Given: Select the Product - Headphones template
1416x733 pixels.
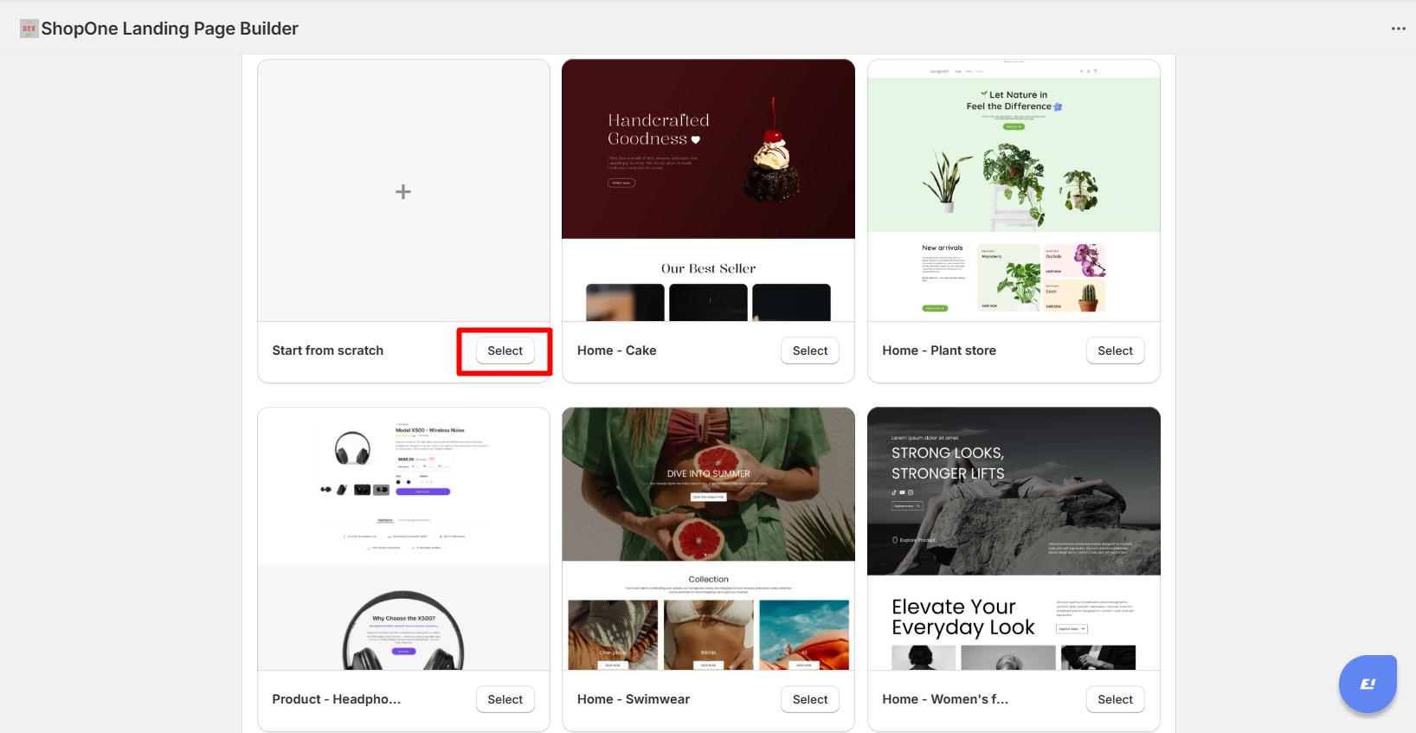Looking at the screenshot, I should (x=505, y=699).
